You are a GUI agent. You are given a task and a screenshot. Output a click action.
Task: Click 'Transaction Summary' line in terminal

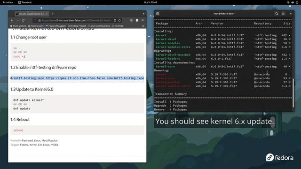click(x=170, y=94)
